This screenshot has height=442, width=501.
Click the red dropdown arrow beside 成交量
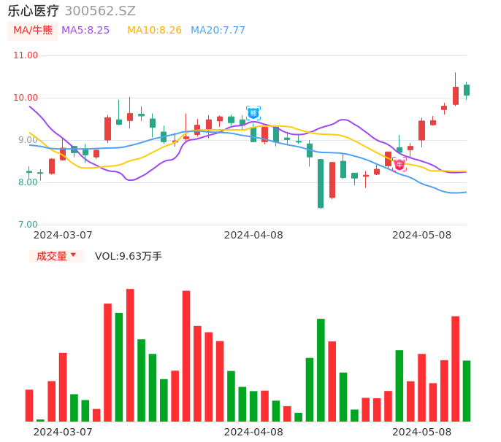tap(73, 255)
